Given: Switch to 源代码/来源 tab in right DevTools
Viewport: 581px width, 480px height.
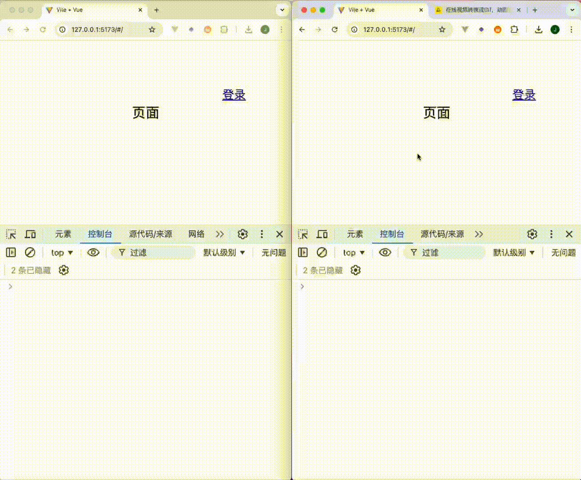Looking at the screenshot, I should pyautogui.click(x=442, y=234).
